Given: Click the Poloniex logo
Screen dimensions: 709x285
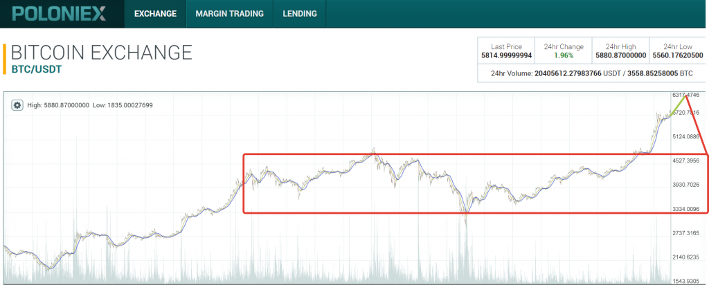Looking at the screenshot, I should click(58, 13).
